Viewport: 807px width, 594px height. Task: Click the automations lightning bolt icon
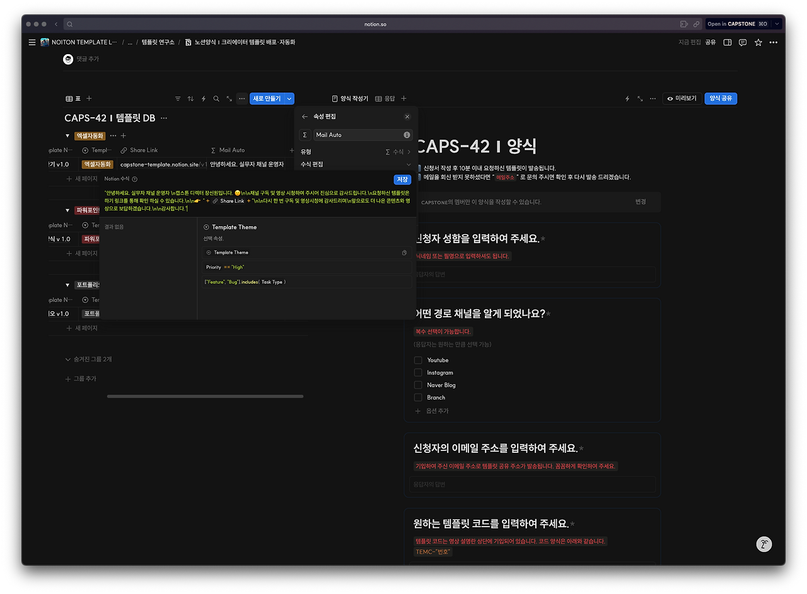(204, 99)
